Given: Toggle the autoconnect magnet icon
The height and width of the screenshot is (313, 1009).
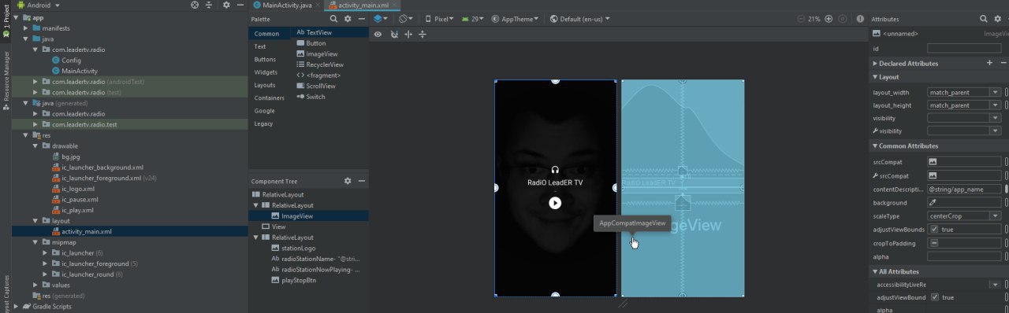Looking at the screenshot, I should tap(394, 35).
